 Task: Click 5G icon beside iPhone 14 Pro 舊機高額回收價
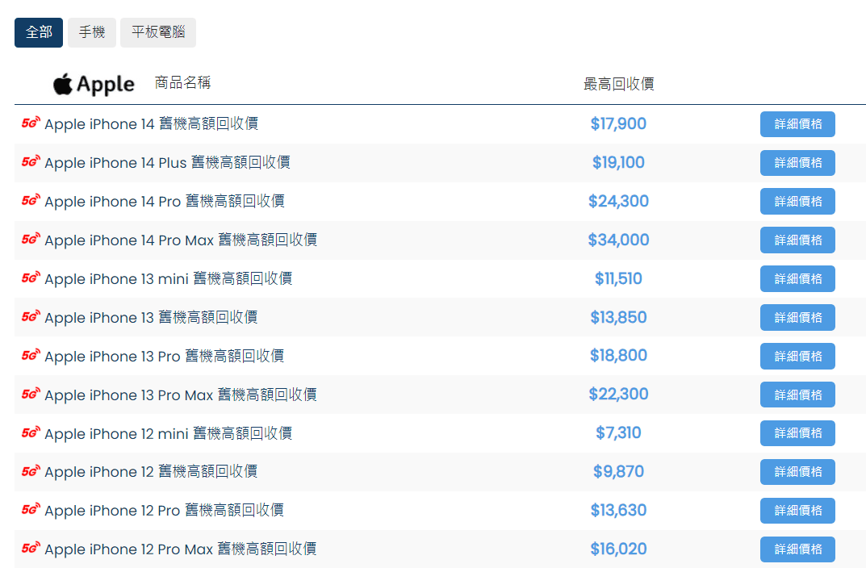point(31,200)
